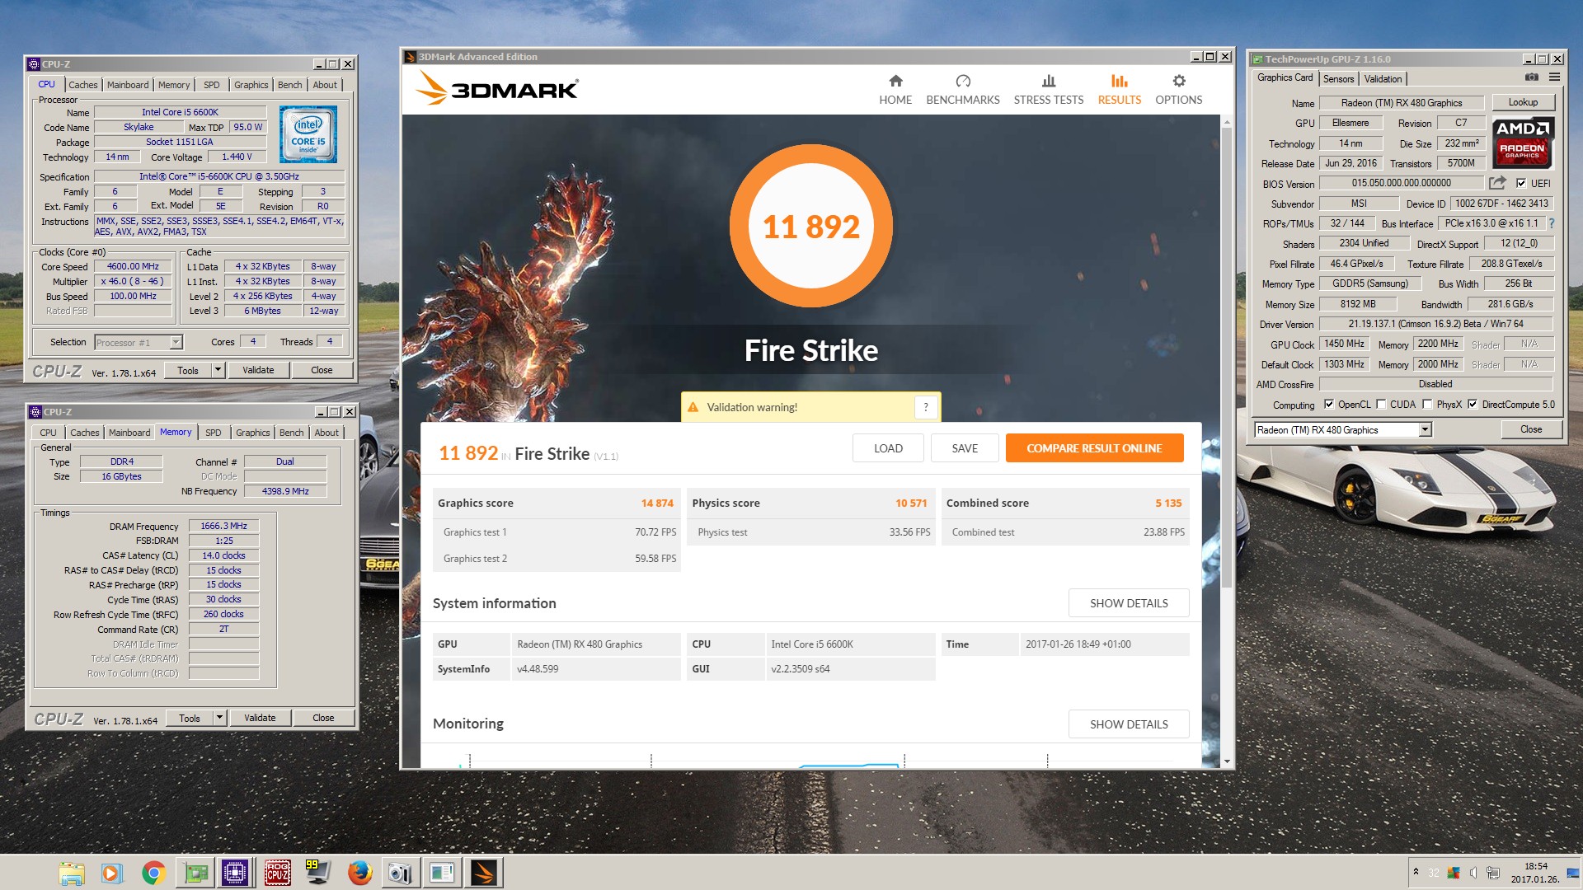Click Validate in the CPU-Z Memory window
1583x890 pixels.
coord(260,718)
